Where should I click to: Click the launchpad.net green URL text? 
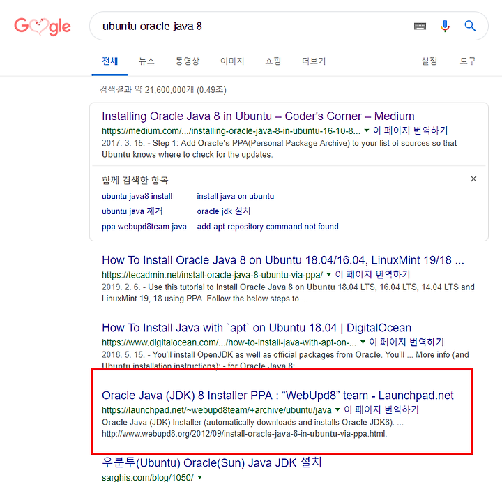point(216,410)
